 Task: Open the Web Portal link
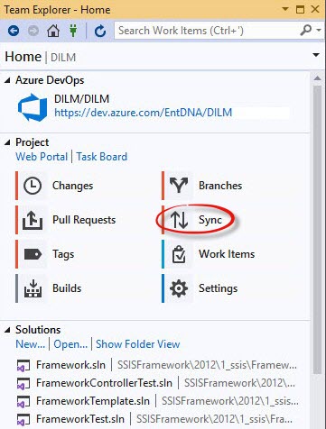[x=42, y=157]
